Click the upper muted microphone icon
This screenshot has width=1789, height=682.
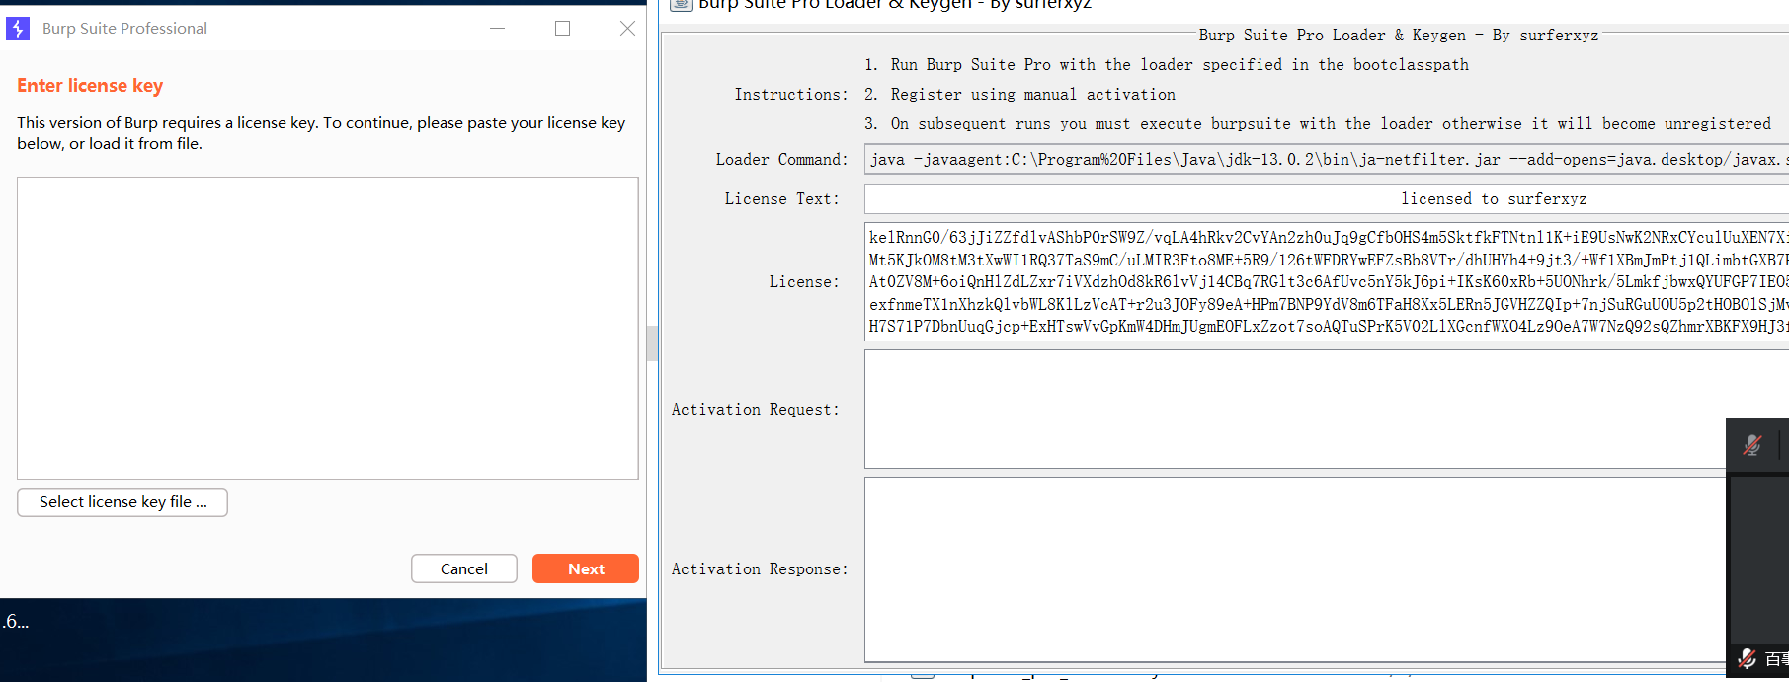click(1752, 445)
